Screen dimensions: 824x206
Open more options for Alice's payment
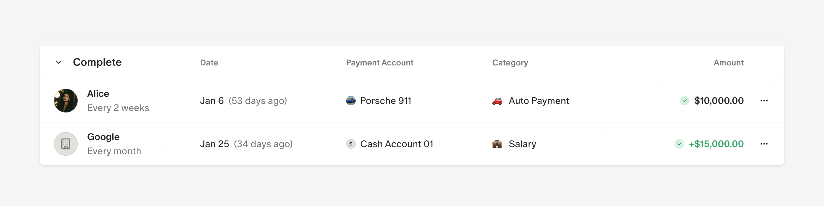pos(764,101)
